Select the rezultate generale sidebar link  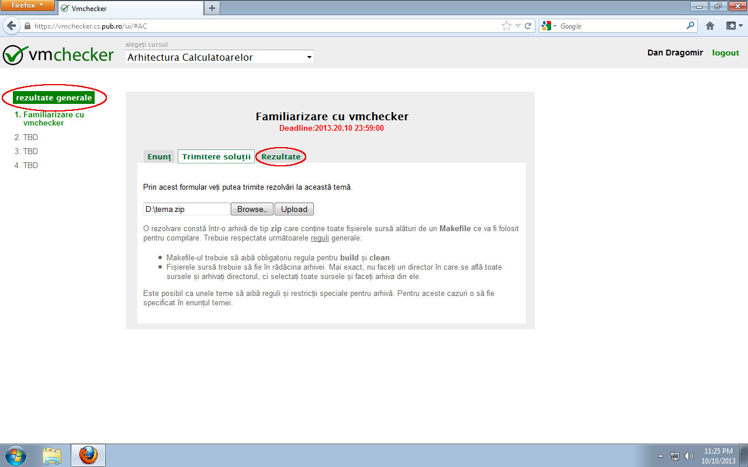53,97
